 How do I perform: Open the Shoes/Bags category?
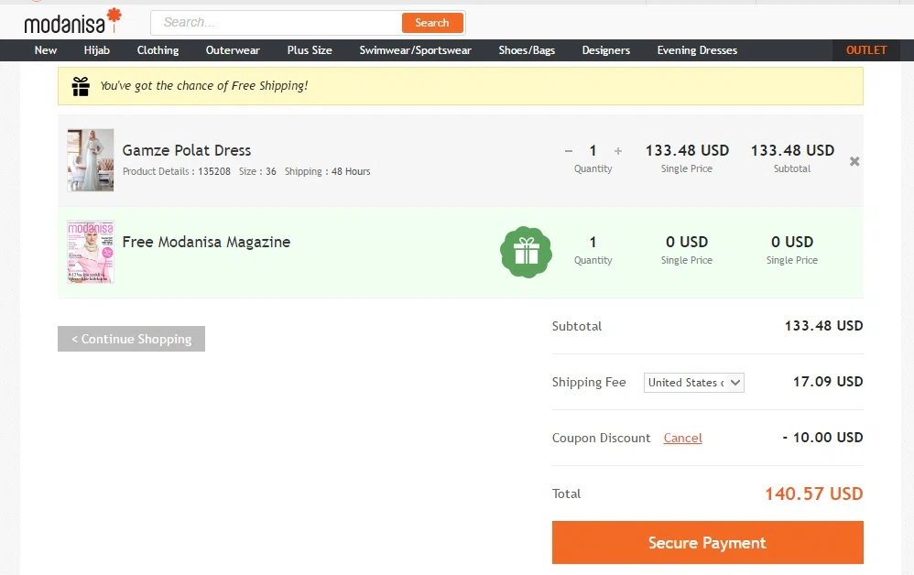point(527,50)
